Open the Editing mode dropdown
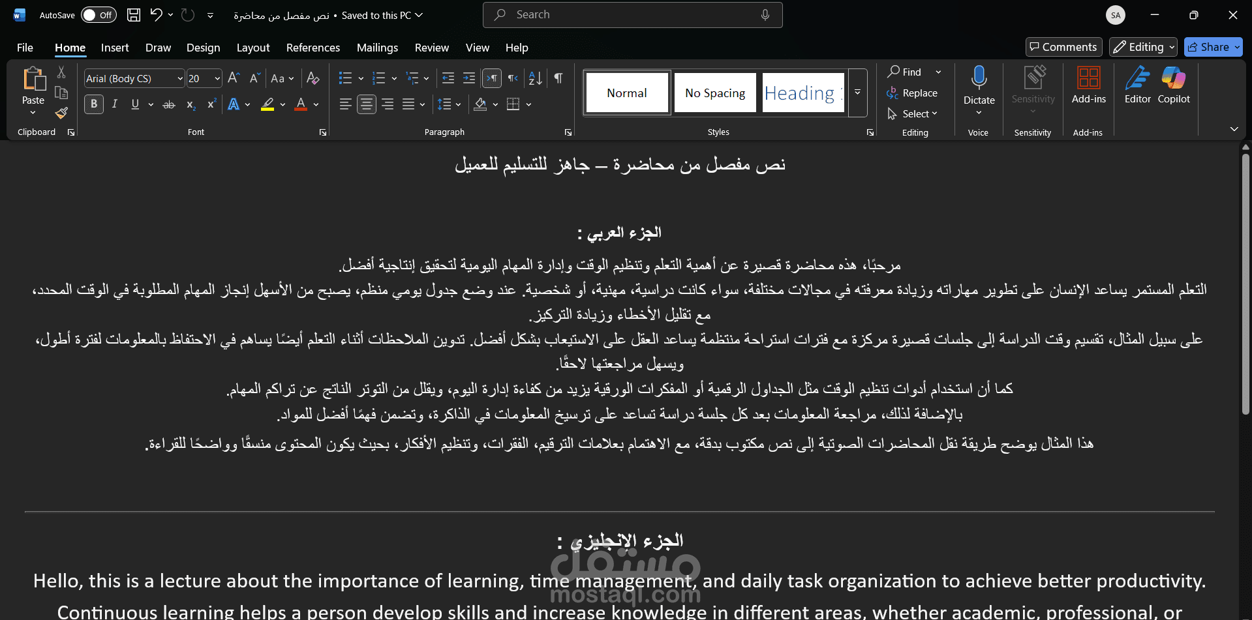The width and height of the screenshot is (1252, 620). tap(1143, 47)
